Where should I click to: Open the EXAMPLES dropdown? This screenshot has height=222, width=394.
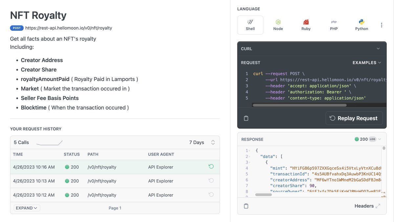367,63
